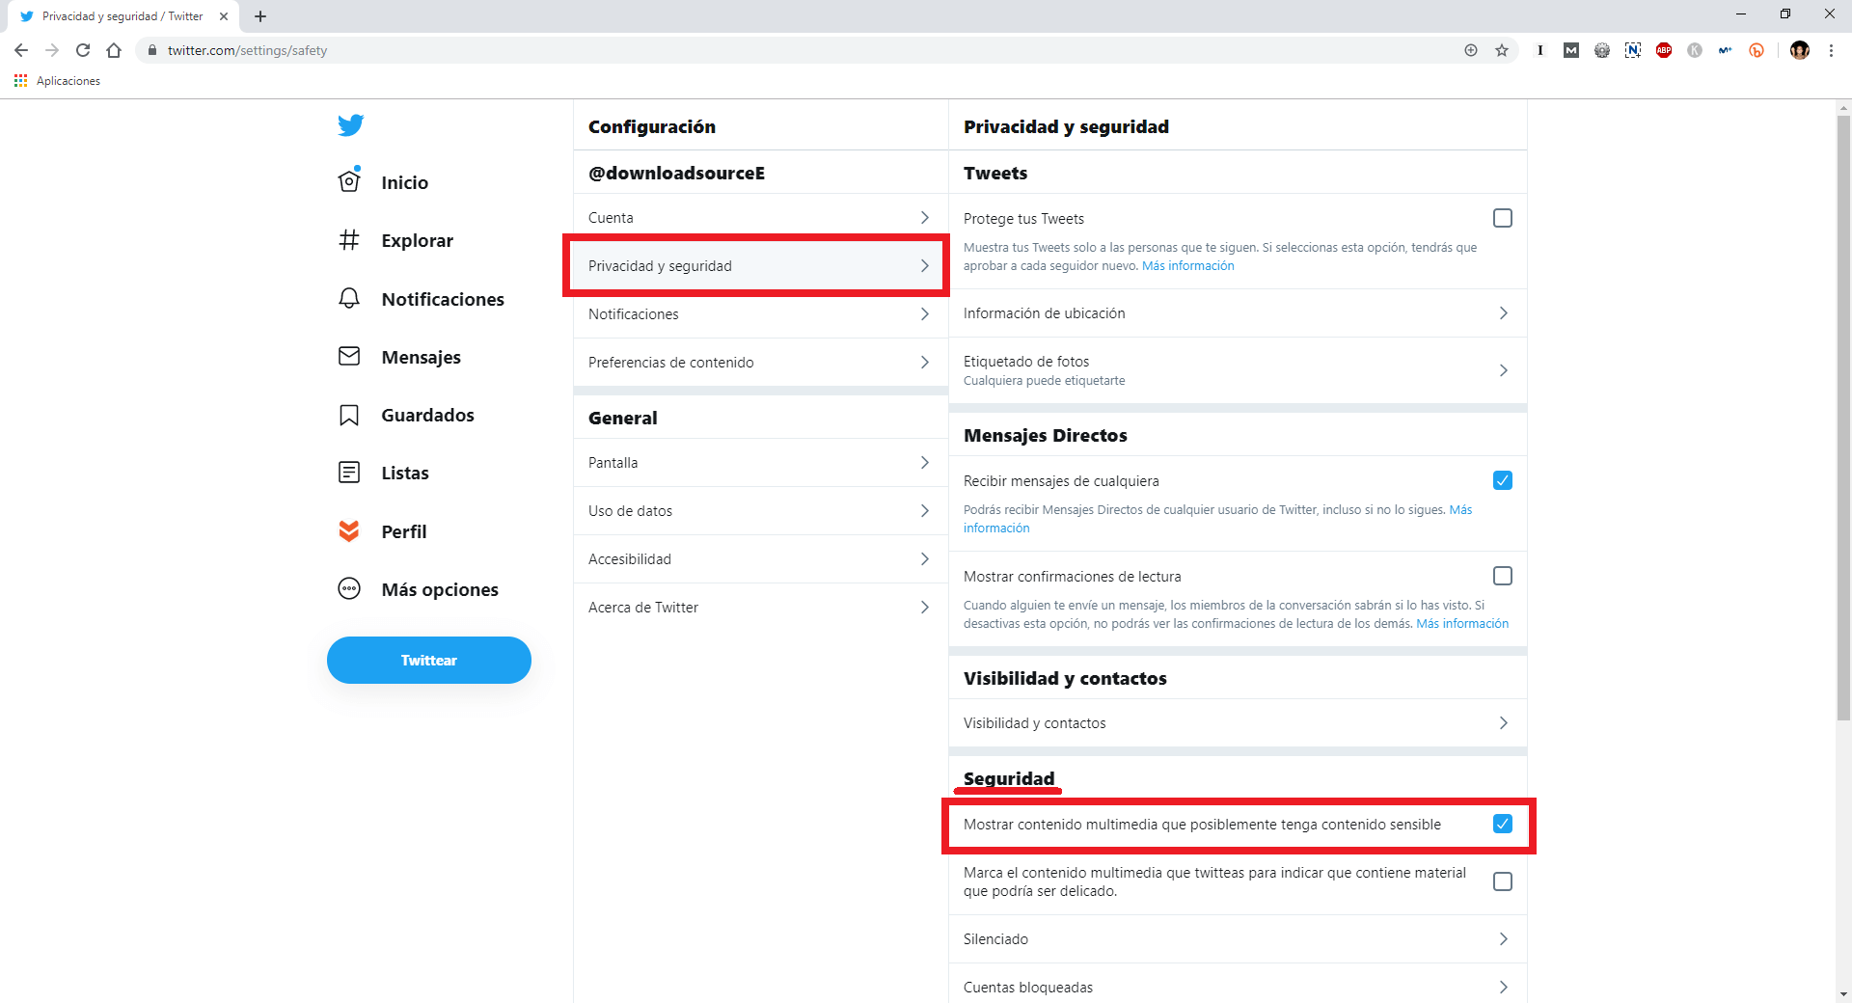Click the Explorar hashtag icon
Viewport: 1852px width, 1003px height.
pyautogui.click(x=349, y=240)
